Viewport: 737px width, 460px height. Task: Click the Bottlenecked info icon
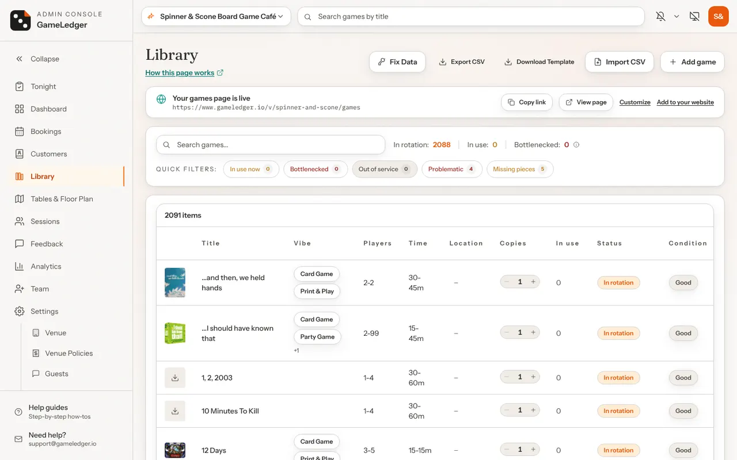(x=576, y=145)
